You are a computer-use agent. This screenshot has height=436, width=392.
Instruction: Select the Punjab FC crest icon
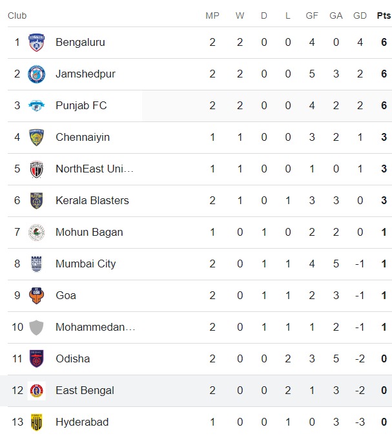click(37, 106)
